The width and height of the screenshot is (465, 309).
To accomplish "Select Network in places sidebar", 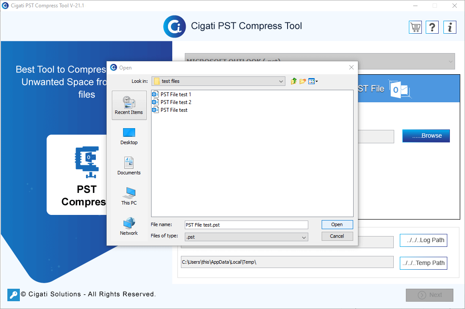I will click(129, 227).
